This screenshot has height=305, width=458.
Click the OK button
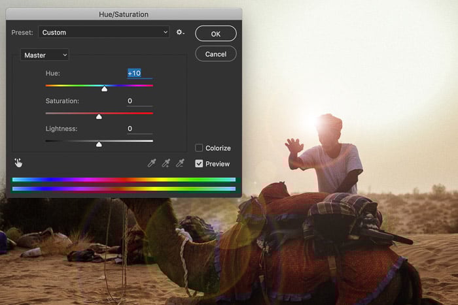[x=215, y=34]
